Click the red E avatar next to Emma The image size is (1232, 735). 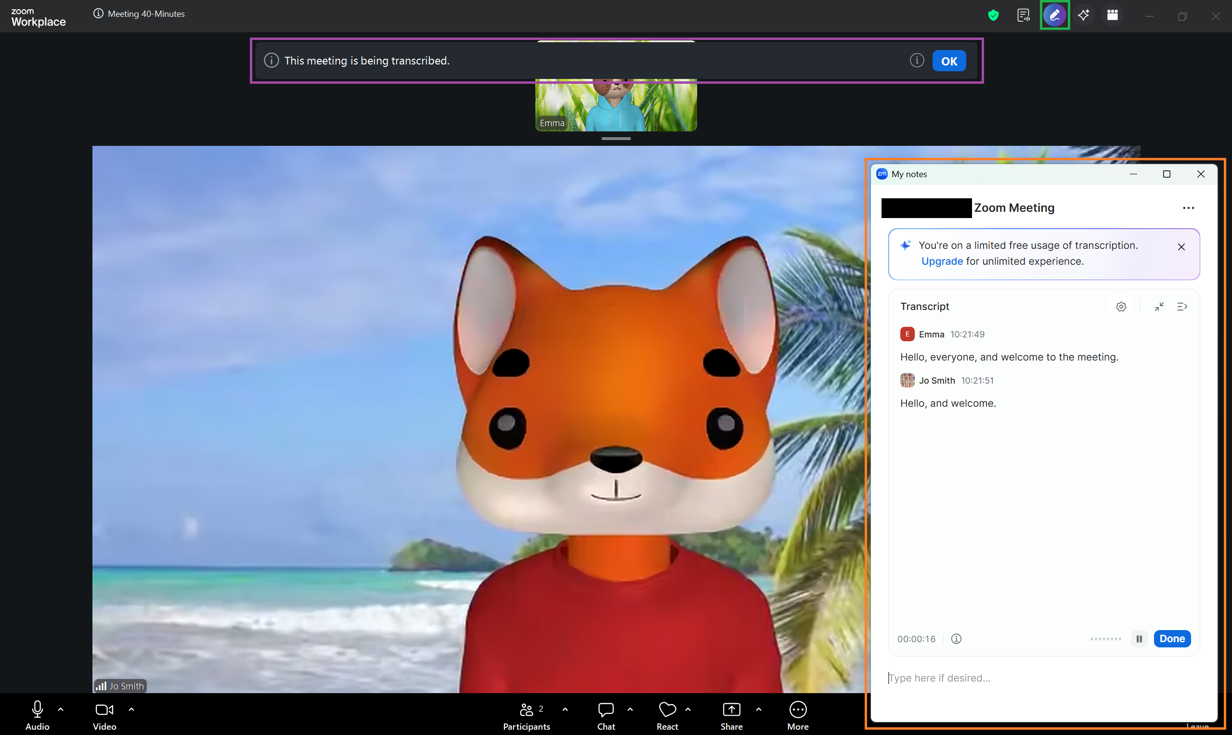coord(907,335)
